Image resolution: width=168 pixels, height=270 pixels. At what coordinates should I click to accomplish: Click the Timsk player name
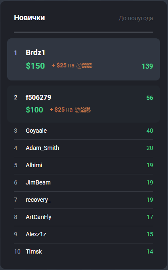coord(34,251)
